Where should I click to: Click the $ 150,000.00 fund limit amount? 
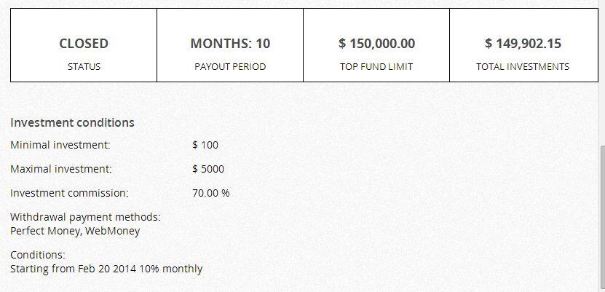click(376, 44)
